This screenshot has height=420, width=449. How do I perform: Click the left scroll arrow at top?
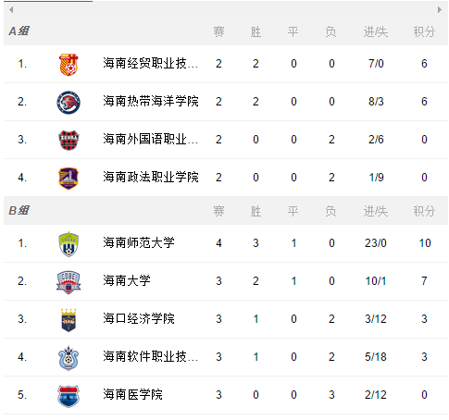coord(11,10)
